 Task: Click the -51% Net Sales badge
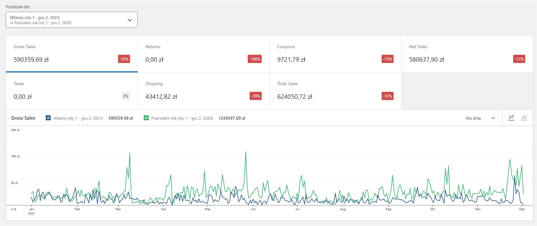tap(519, 59)
